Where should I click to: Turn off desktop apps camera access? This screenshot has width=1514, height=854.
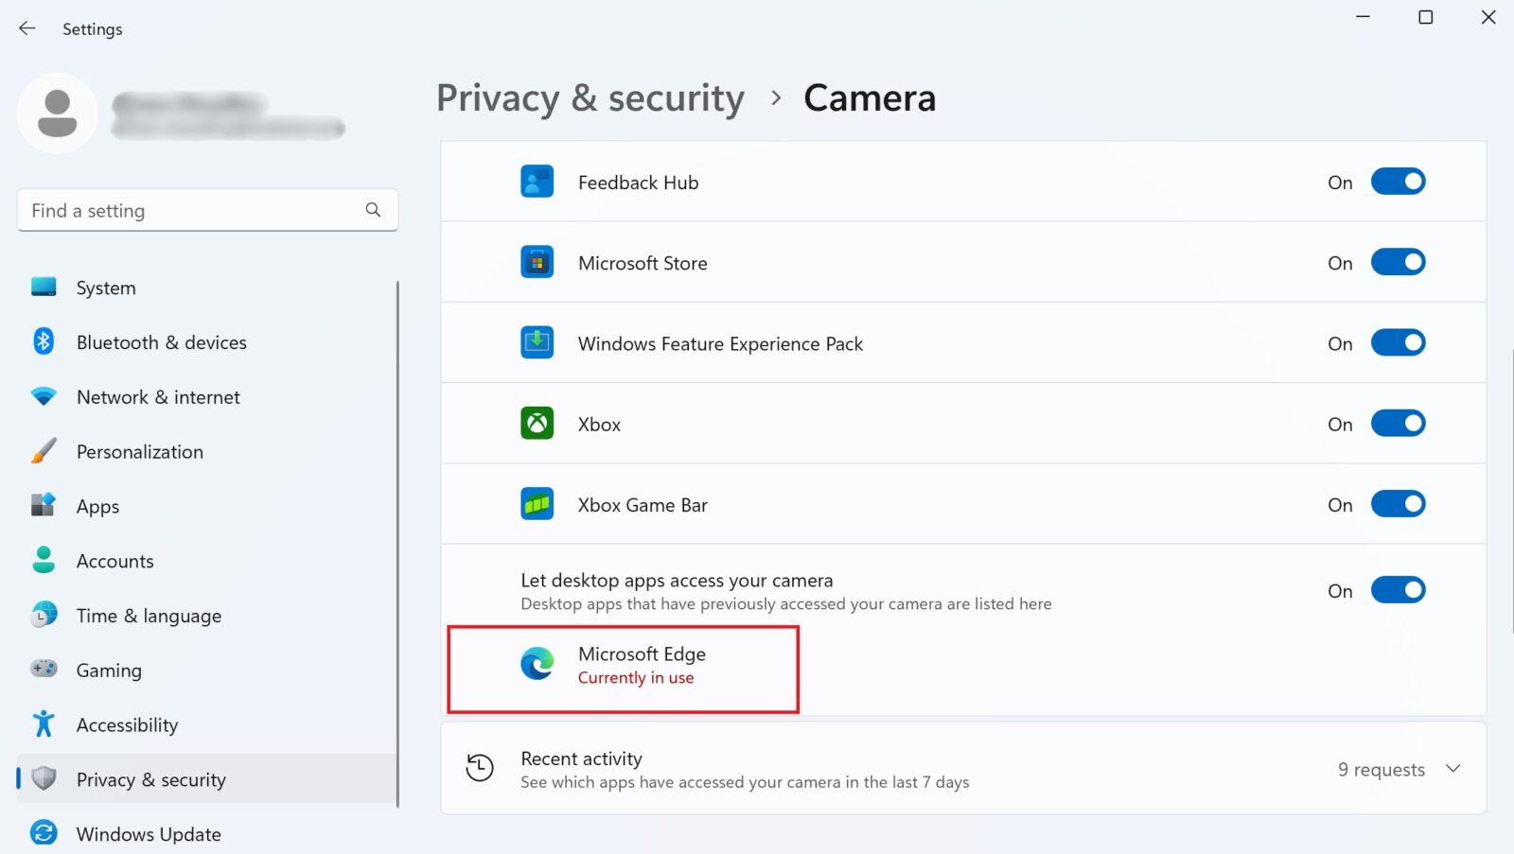tap(1398, 589)
